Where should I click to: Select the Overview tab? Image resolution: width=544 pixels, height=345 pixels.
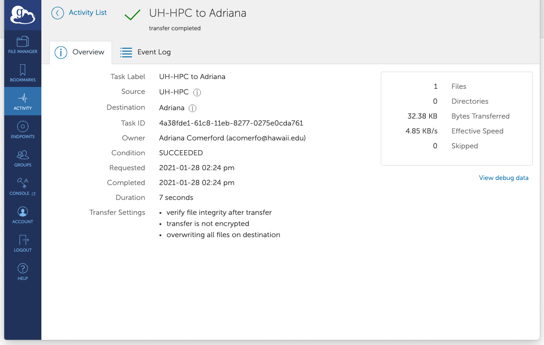pos(80,53)
